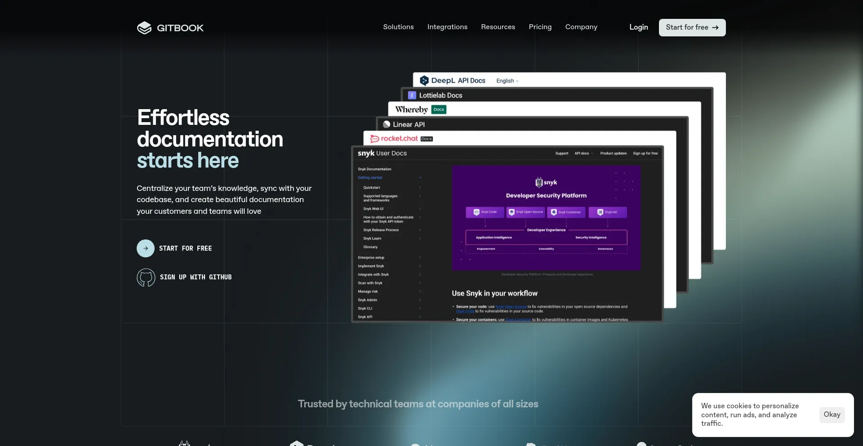863x446 pixels.
Task: Click the snyk dog logo in purple banner
Action: (539, 182)
